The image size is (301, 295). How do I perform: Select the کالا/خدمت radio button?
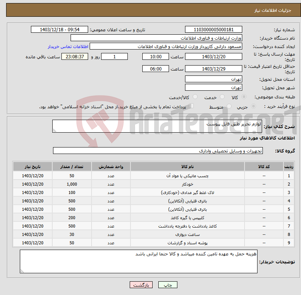[195, 97]
